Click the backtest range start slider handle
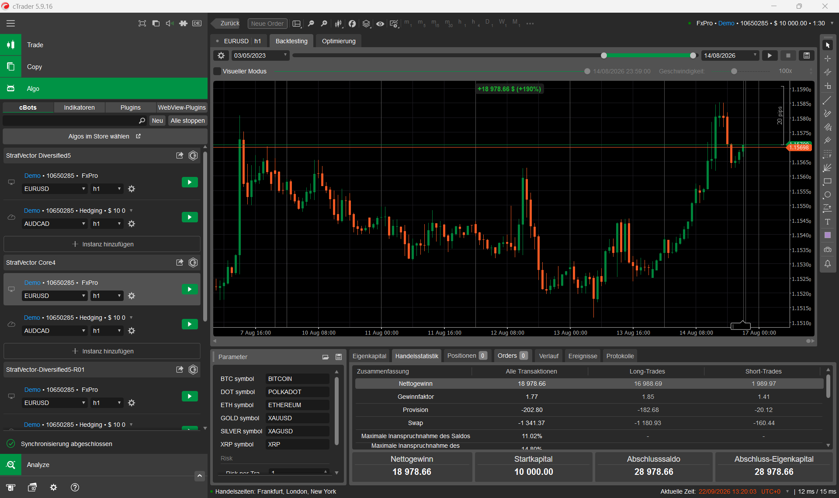Viewport: 839px width, 498px height. point(604,55)
